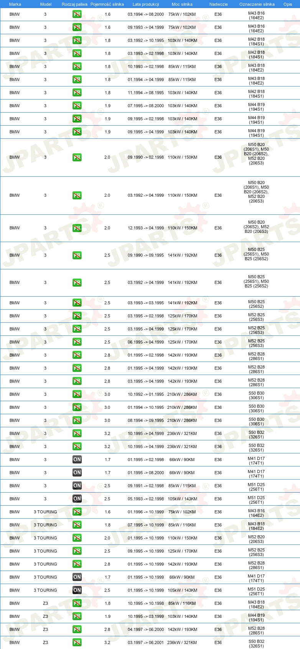The width and height of the screenshot is (300, 649).
Task: Click 105kW / 143KM in the 05.1993 row
Action: 182,499
